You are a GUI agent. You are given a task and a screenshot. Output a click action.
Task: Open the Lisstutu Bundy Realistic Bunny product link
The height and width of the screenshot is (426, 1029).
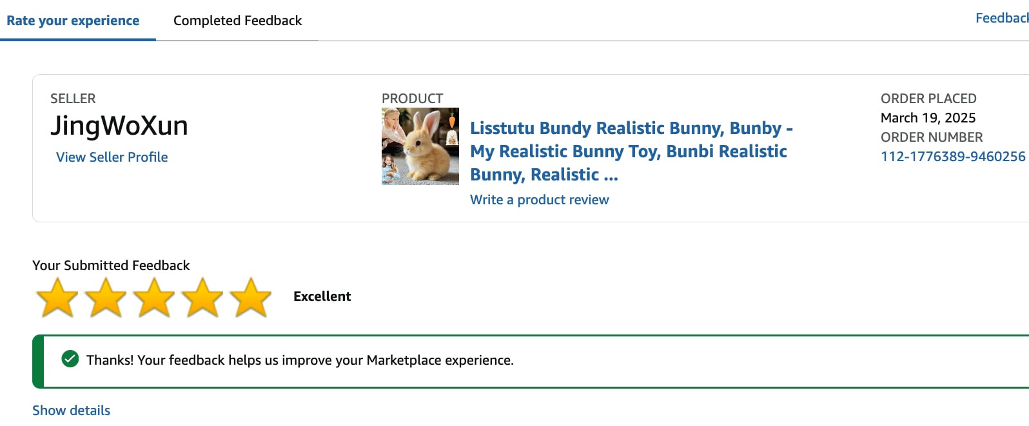point(631,151)
